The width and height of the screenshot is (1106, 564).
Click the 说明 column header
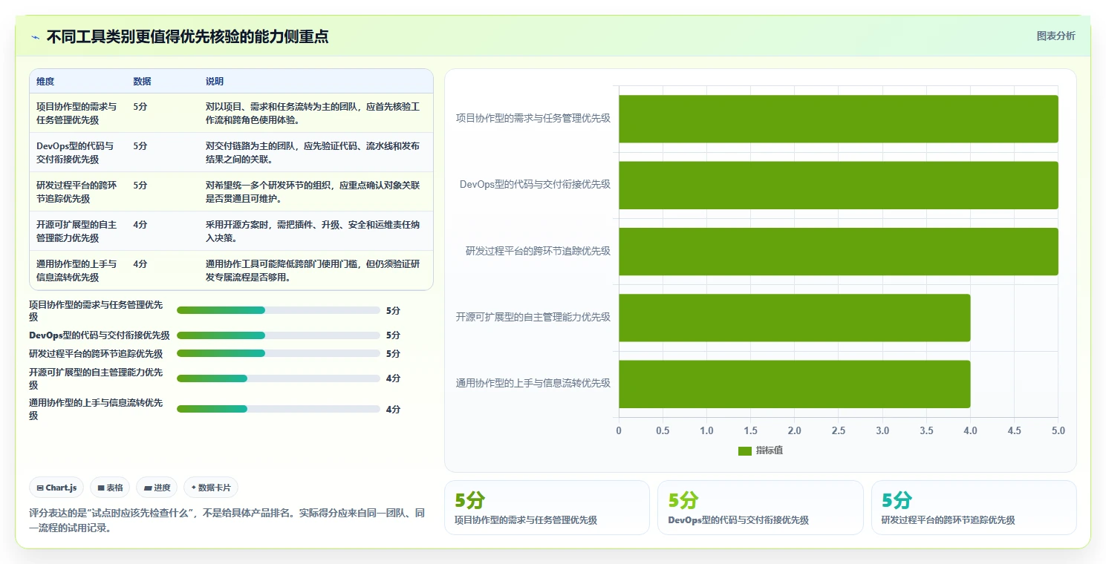[x=215, y=82]
